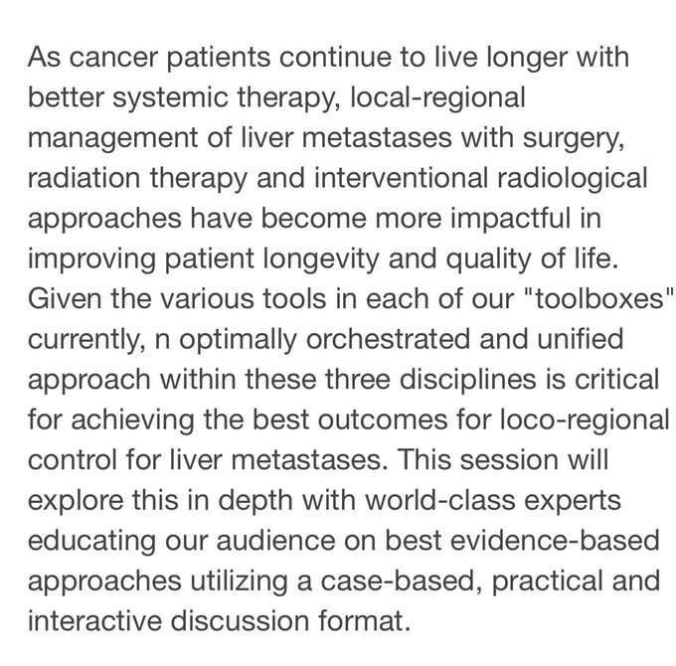Click the term "case-based" in the text

coord(401,582)
